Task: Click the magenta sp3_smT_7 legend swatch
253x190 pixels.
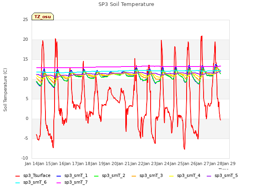Action: point(59,183)
